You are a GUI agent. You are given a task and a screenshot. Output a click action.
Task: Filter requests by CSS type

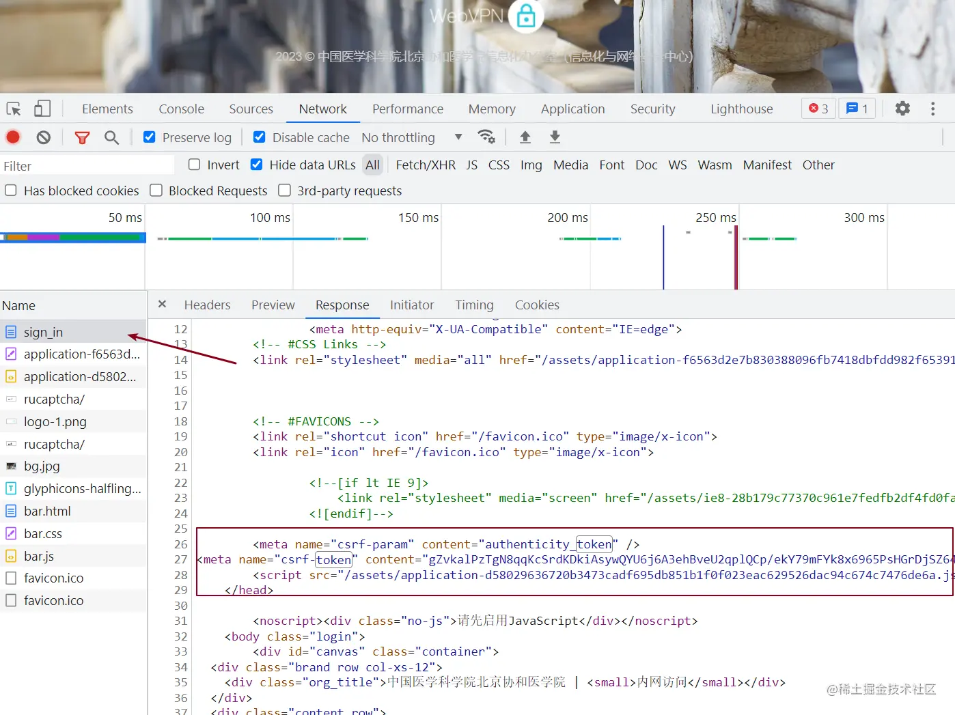499,165
